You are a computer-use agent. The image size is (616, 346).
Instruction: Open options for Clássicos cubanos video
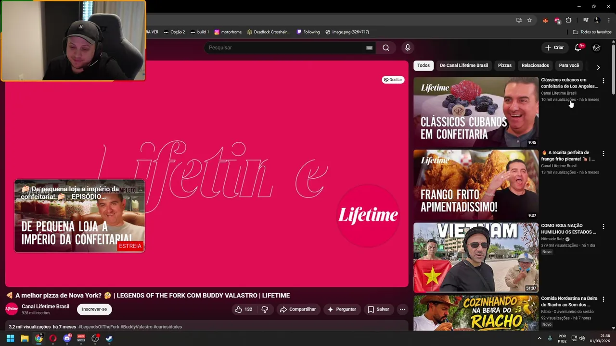tap(603, 81)
